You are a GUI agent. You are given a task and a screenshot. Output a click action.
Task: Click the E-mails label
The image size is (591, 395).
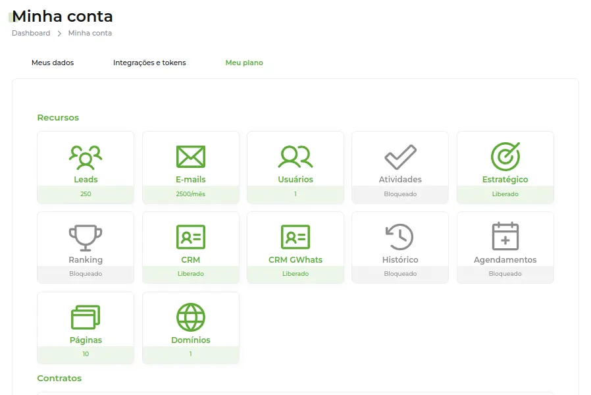coord(191,180)
